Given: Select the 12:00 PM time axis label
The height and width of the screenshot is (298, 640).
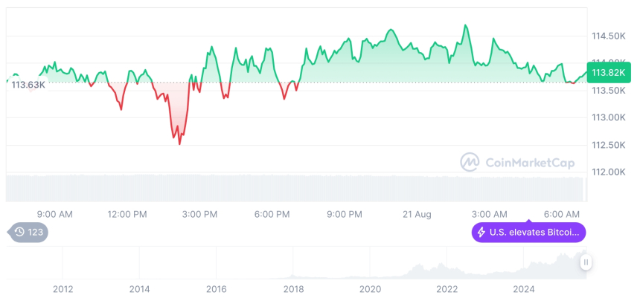Looking at the screenshot, I should pyautogui.click(x=127, y=214).
